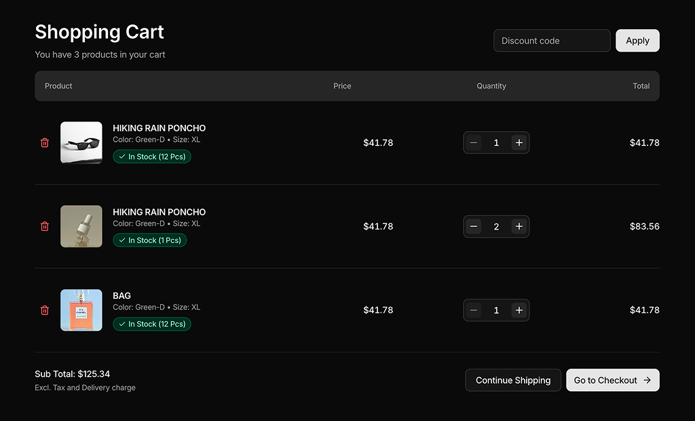
Task: Open the BAG product title link
Action: click(122, 296)
